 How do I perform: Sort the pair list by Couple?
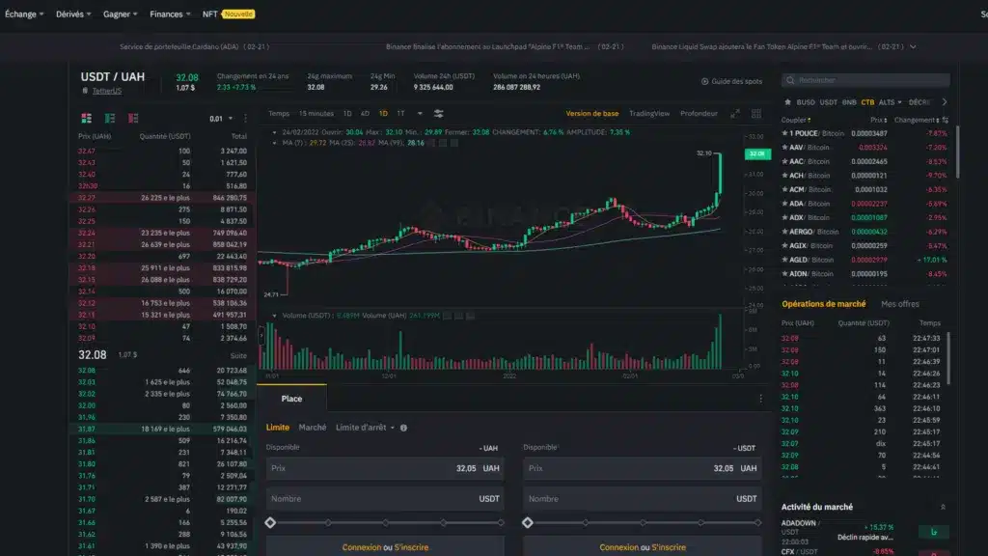point(795,120)
